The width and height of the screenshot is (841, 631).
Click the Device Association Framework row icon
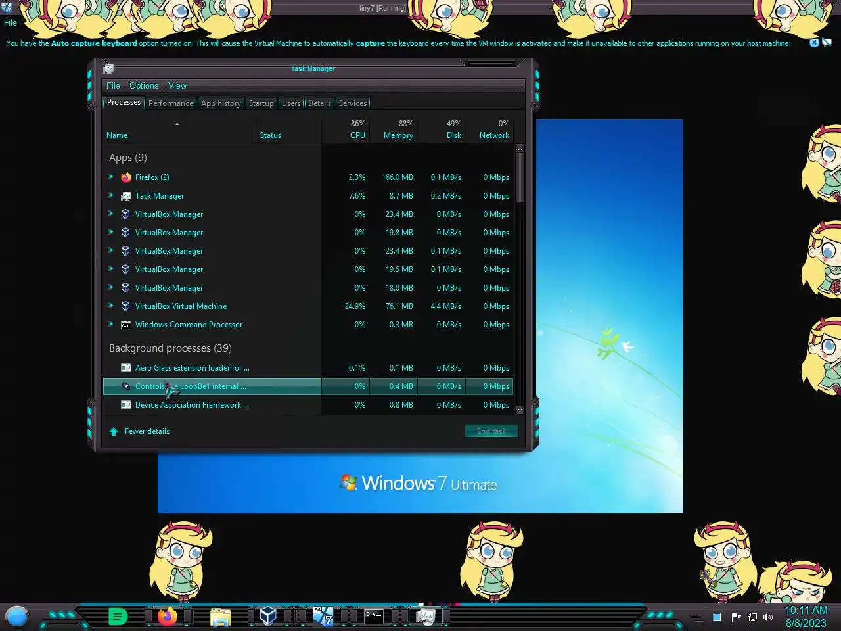click(x=126, y=405)
